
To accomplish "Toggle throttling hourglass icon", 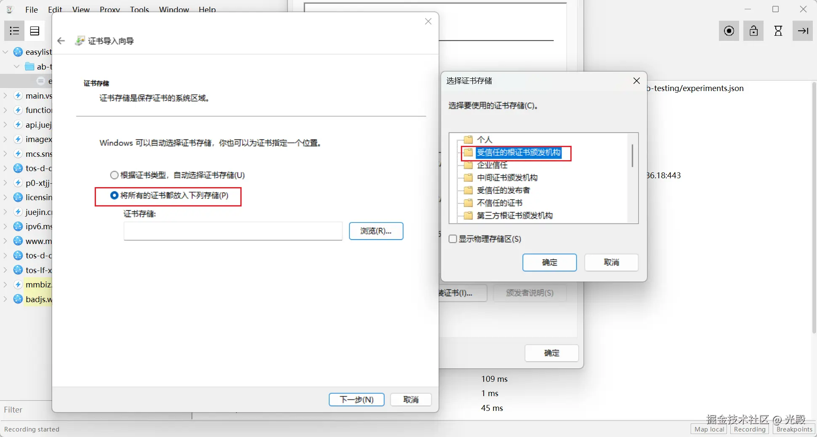I will [x=778, y=31].
